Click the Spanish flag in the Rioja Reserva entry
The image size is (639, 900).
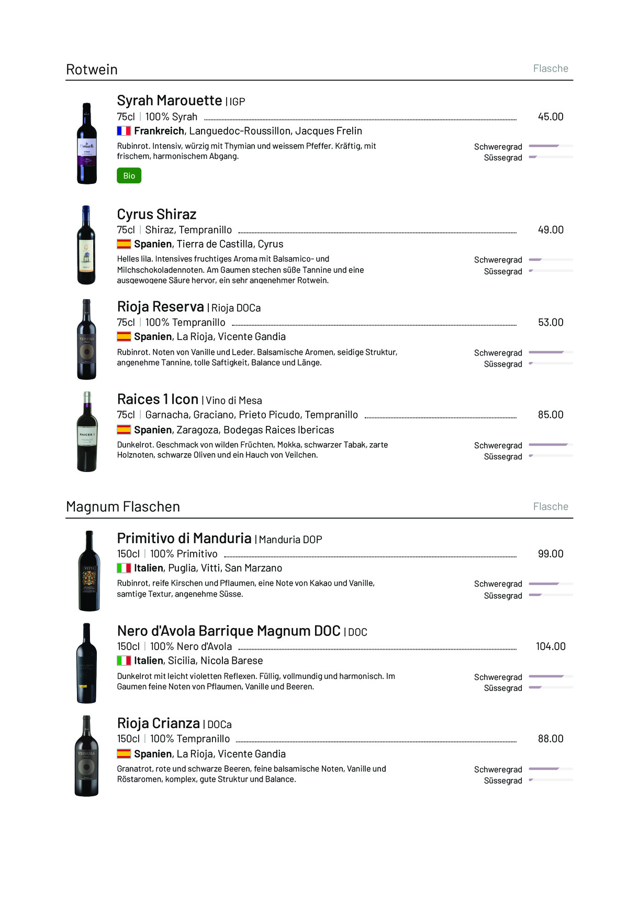coord(124,337)
